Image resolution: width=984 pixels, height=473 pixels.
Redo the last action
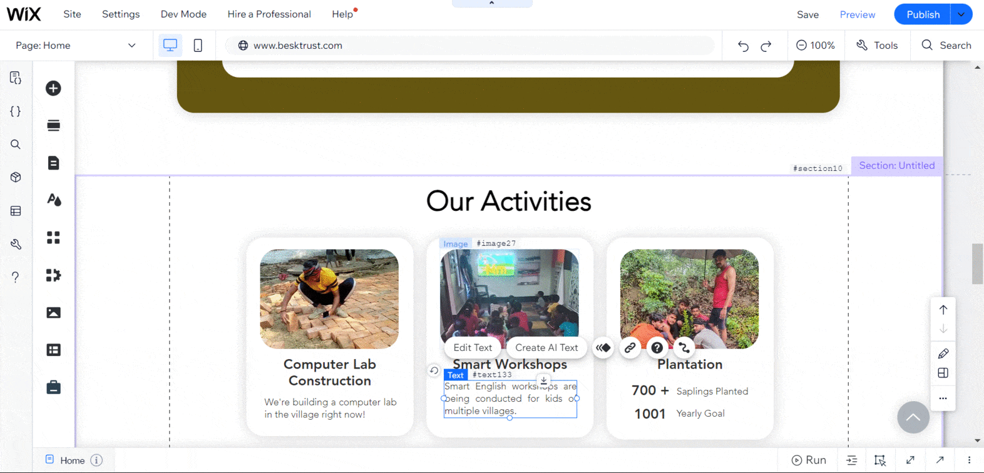(766, 46)
